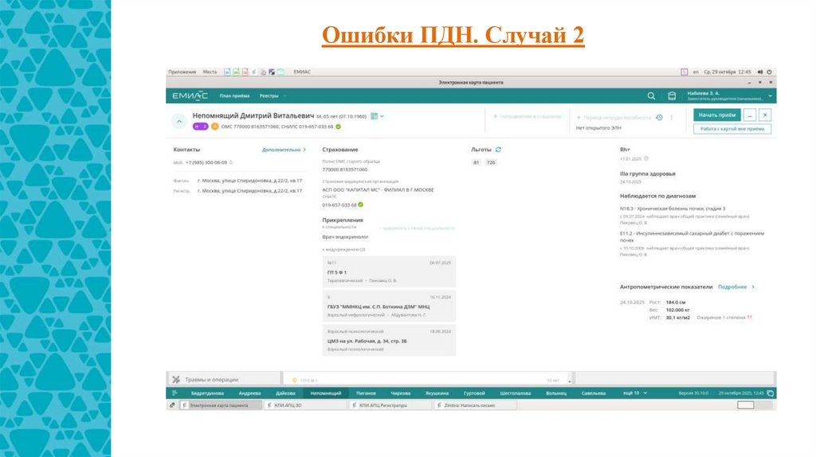The height and width of the screenshot is (457, 816).
Task: Click the minimize card button beside Начать приём
Action: click(x=750, y=115)
